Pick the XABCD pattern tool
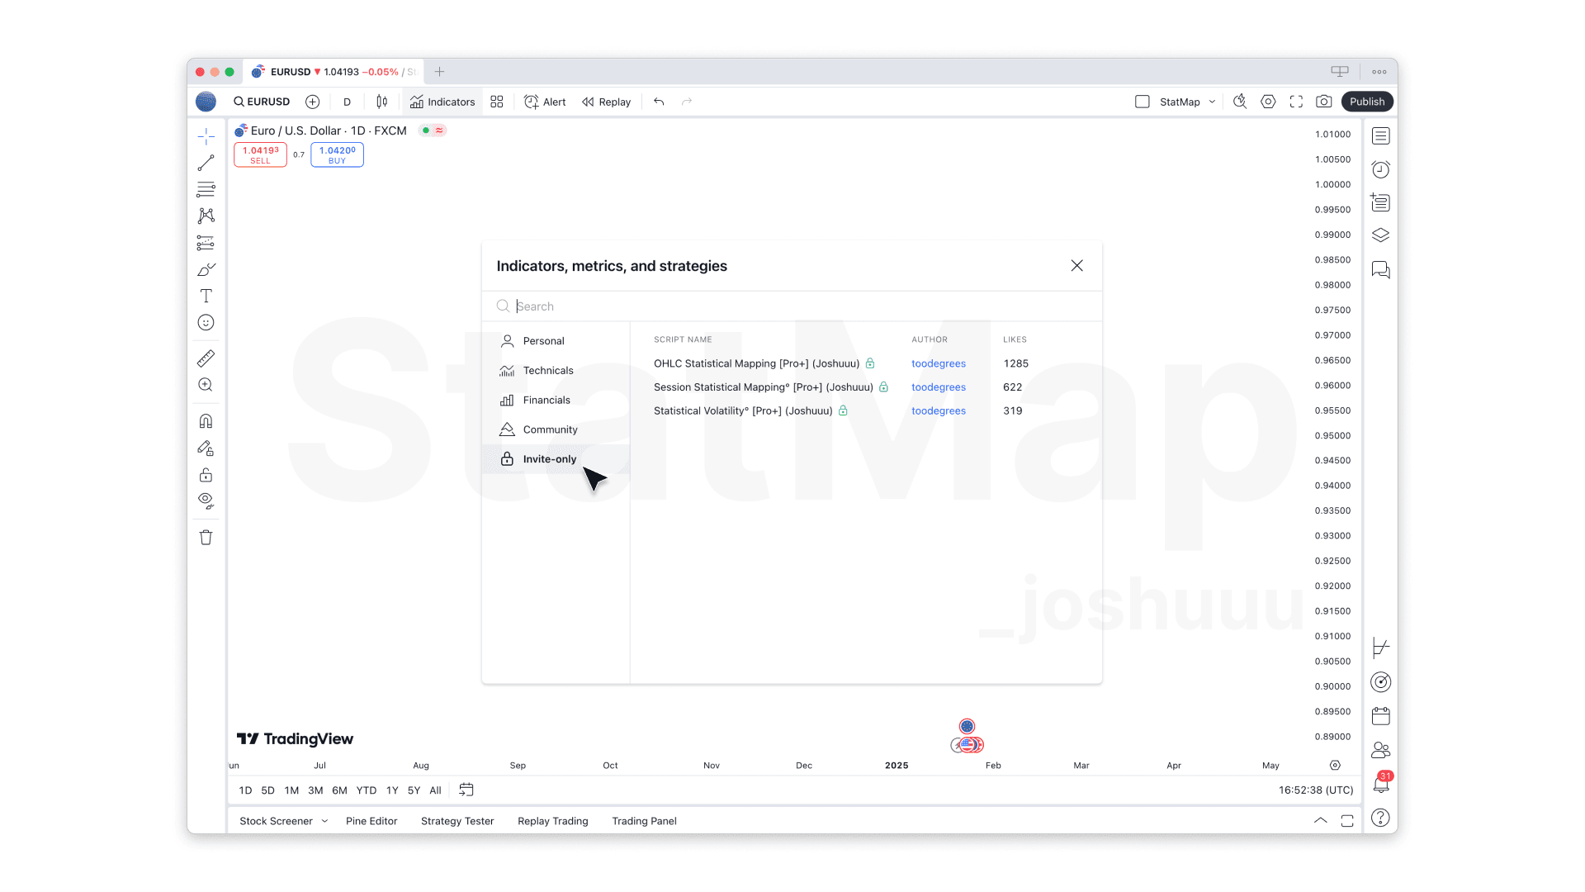This screenshot has height=892, width=1585. [x=206, y=216]
